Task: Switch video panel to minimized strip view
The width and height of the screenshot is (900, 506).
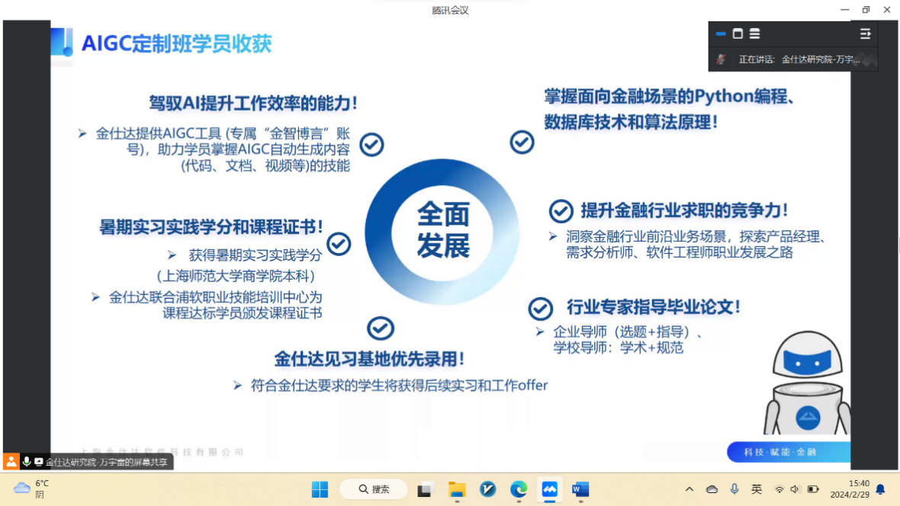Action: pos(721,34)
